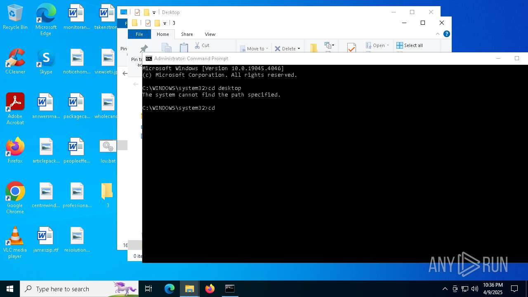Open the notification center icon

pos(514,289)
